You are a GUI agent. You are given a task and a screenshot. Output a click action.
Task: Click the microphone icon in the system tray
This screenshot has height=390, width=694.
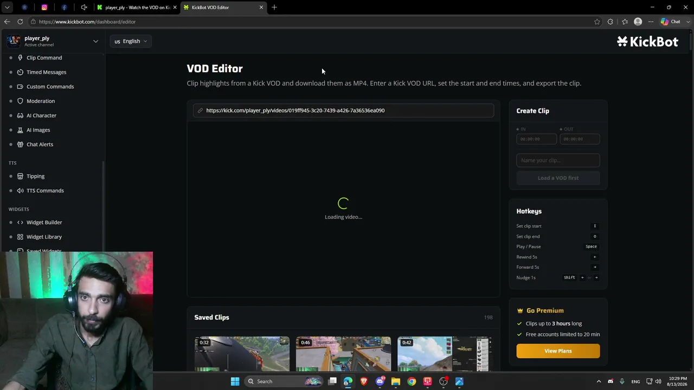point(622,381)
